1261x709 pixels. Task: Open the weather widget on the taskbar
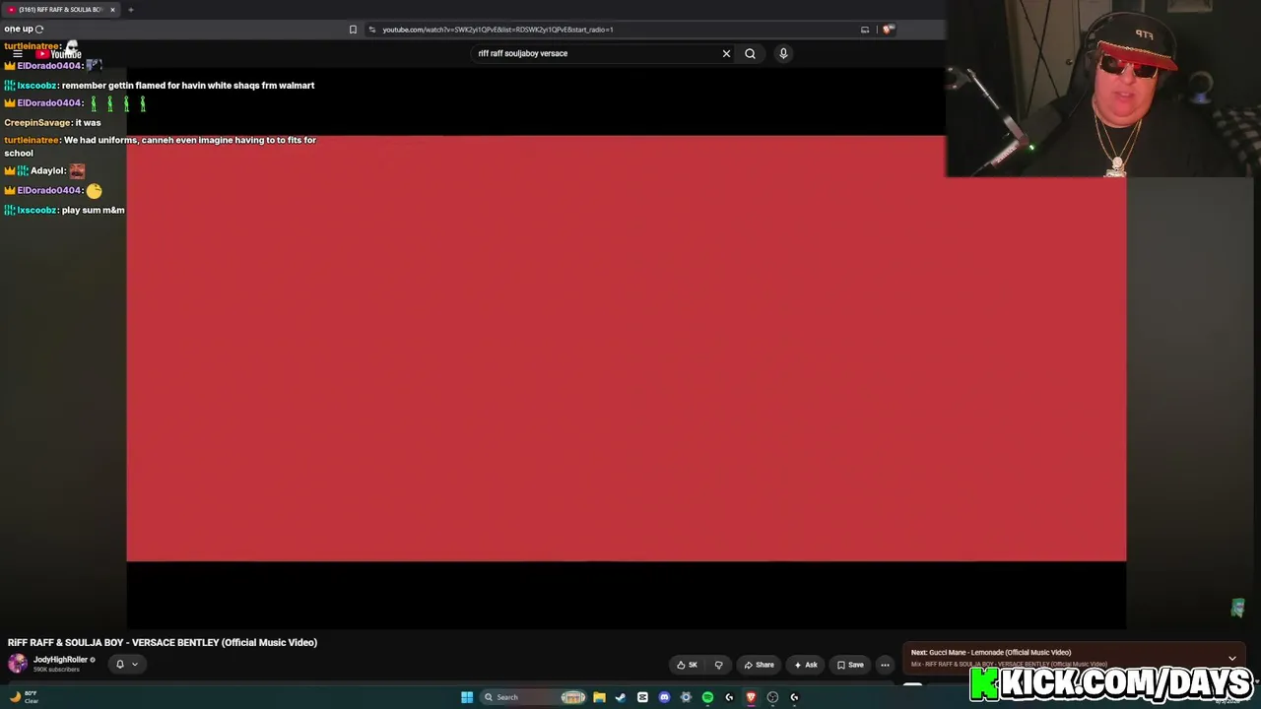point(24,697)
